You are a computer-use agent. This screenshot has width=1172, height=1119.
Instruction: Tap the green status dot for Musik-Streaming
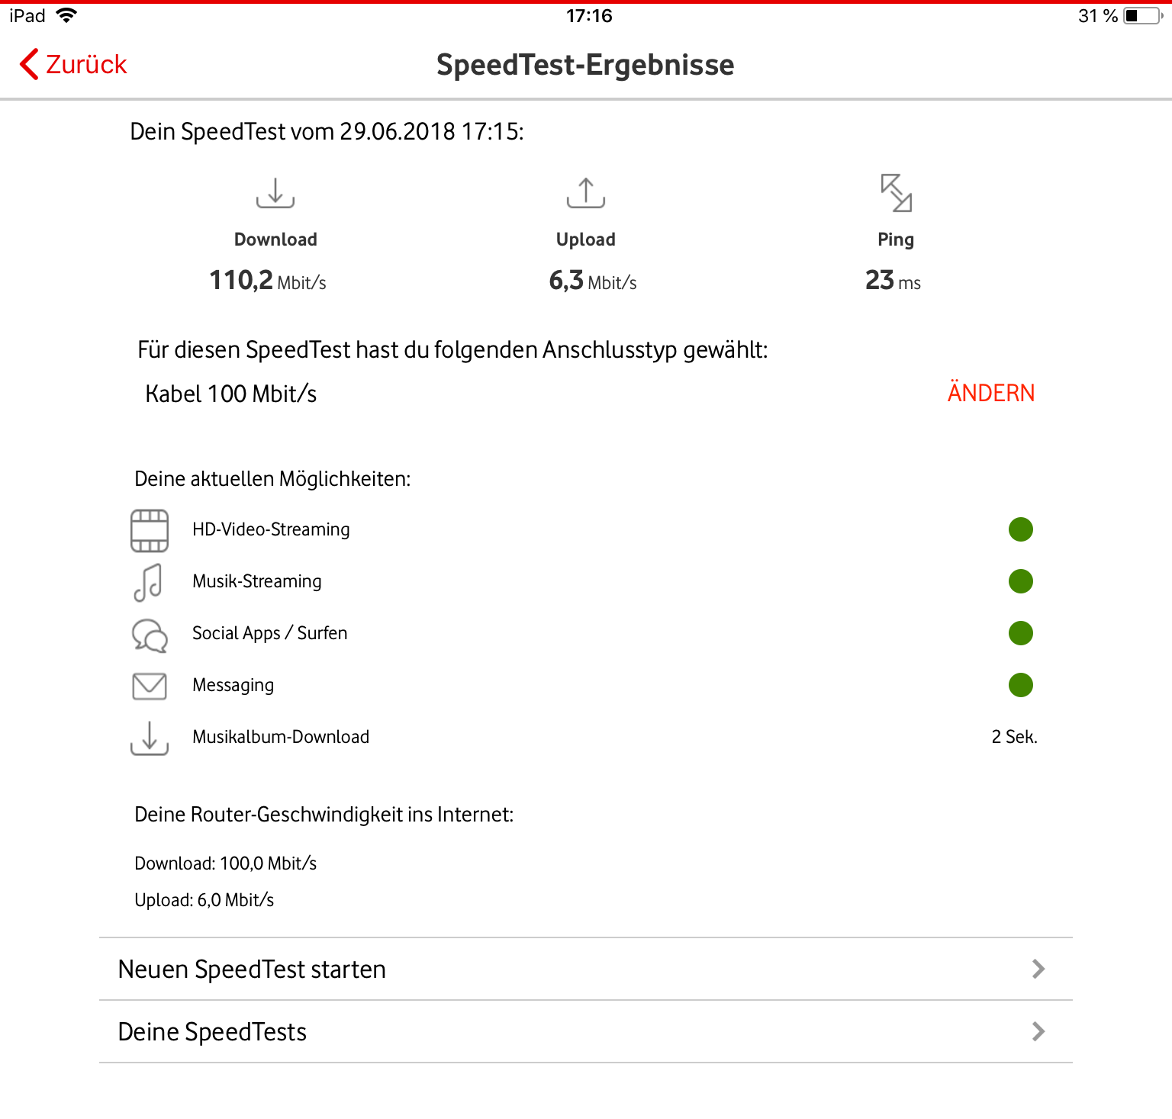pyautogui.click(x=1021, y=581)
